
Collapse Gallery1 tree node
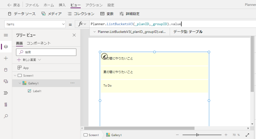point(20,83)
